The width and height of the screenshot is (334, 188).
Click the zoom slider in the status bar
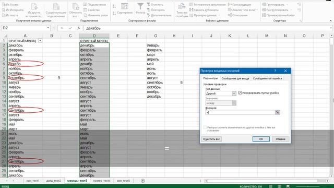point(307,186)
